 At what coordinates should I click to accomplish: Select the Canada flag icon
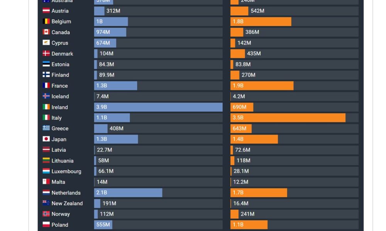tap(46, 32)
